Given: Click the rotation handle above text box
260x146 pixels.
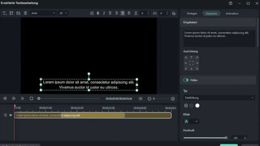Looking at the screenshot, I should pyautogui.click(x=89, y=74).
